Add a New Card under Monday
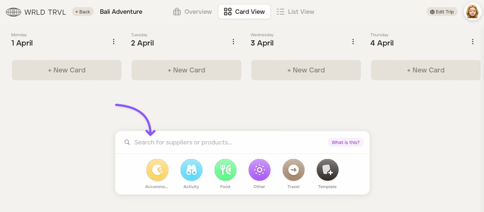The image size is (484, 212). [x=67, y=70]
